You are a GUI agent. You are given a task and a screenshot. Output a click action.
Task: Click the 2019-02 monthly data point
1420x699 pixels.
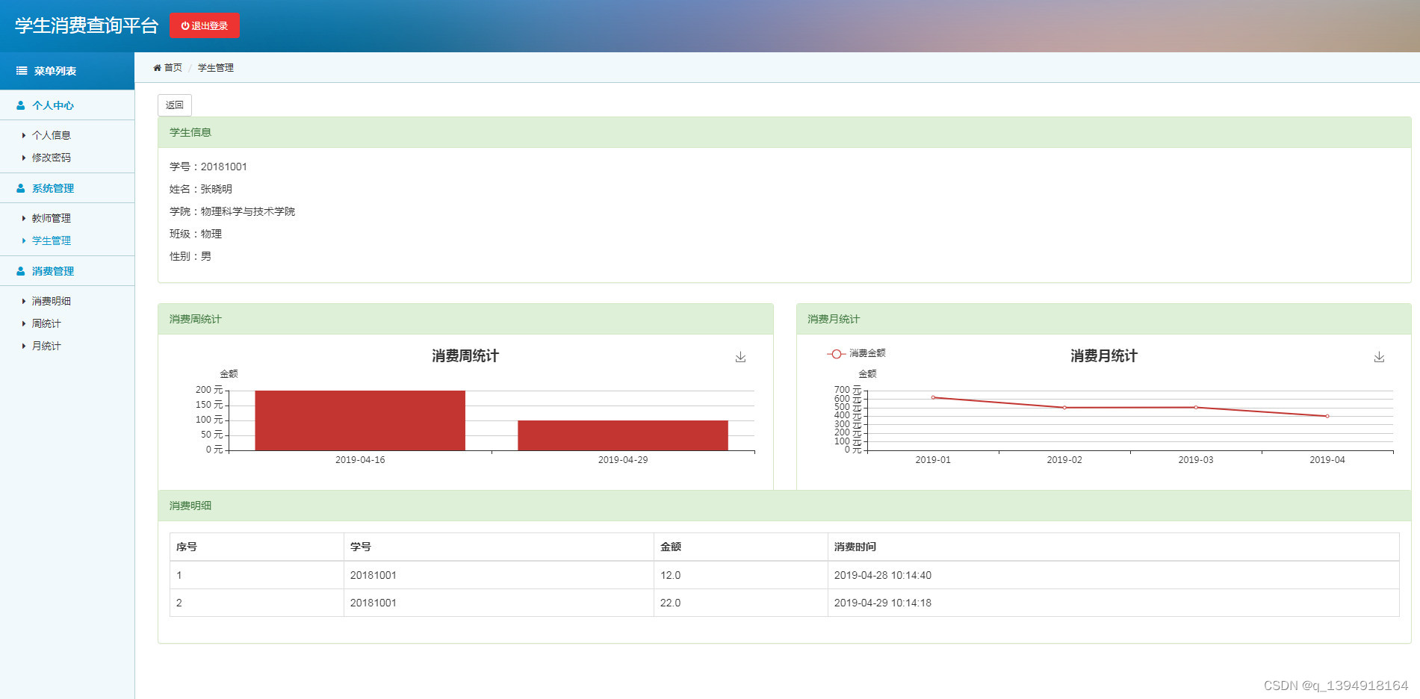pos(1064,408)
